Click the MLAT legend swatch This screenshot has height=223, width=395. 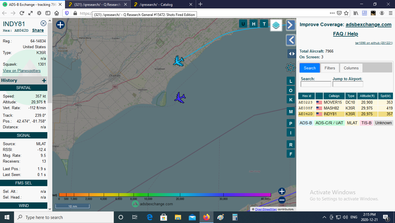tap(352, 123)
